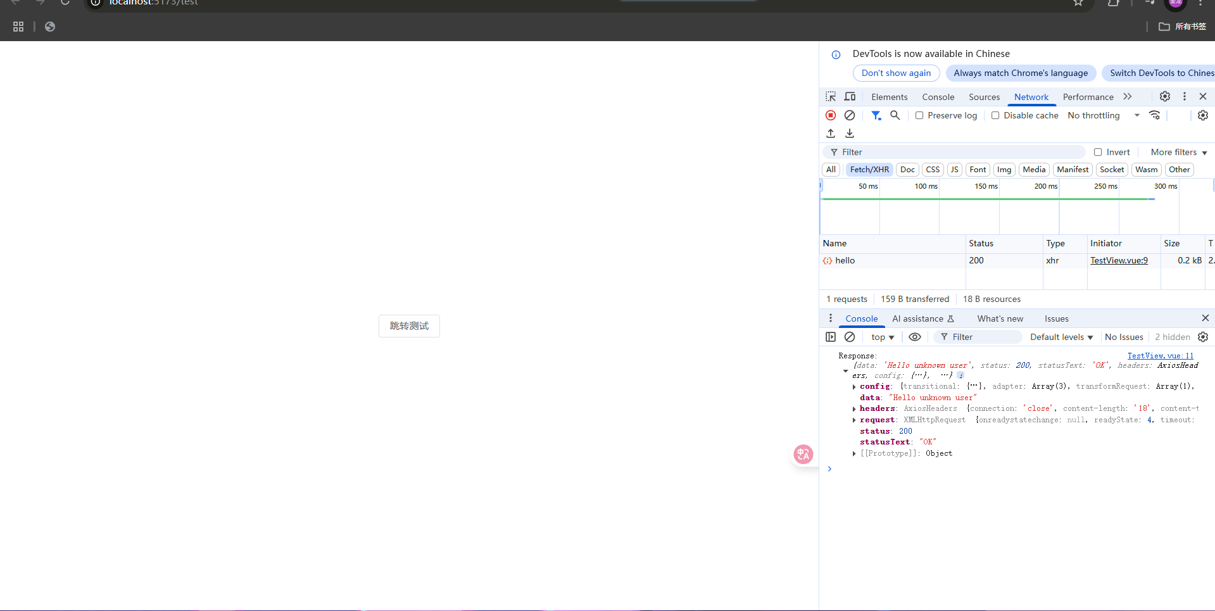Clear the network log

pyautogui.click(x=850, y=115)
